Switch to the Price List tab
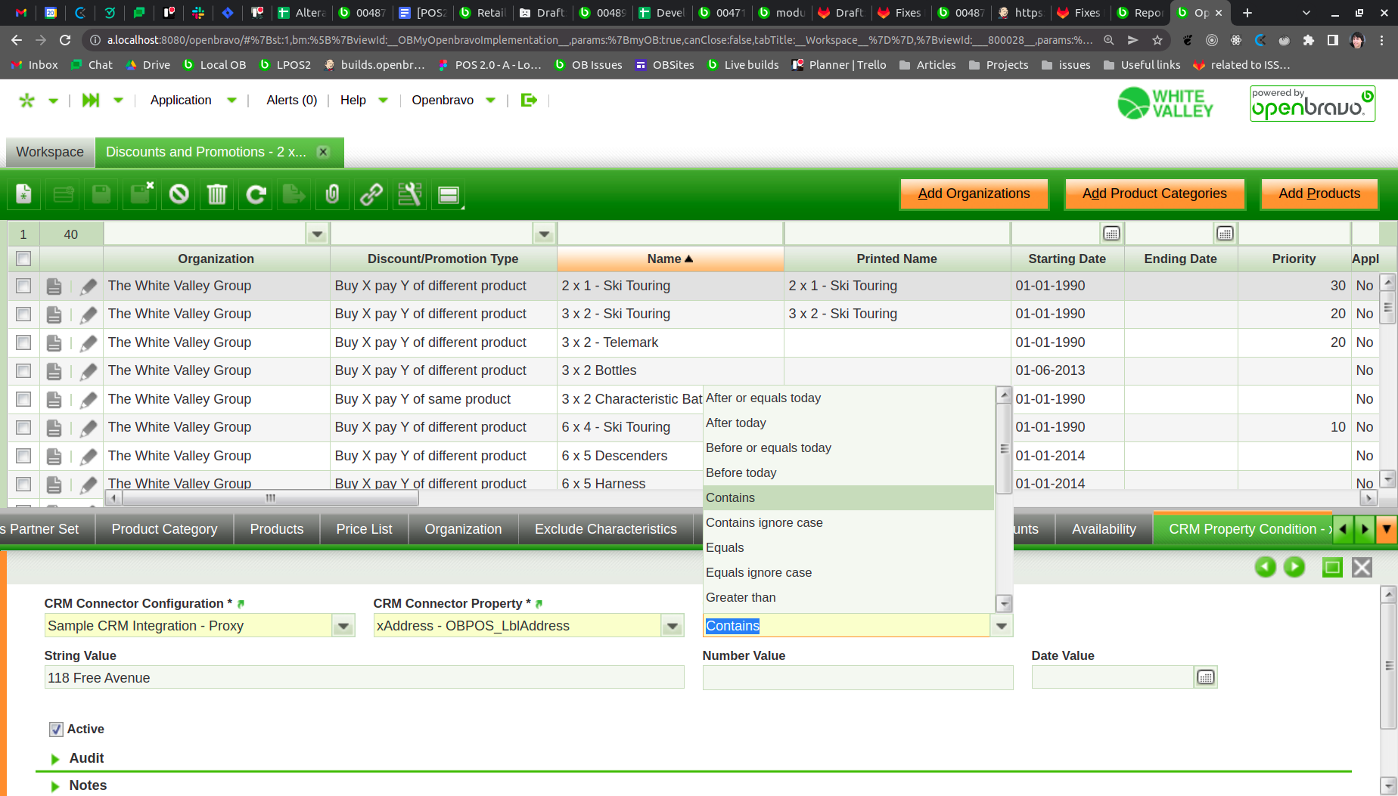The width and height of the screenshot is (1398, 796). click(364, 529)
